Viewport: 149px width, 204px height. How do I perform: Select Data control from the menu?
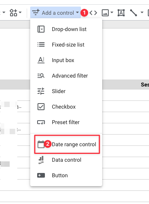tap(66, 160)
